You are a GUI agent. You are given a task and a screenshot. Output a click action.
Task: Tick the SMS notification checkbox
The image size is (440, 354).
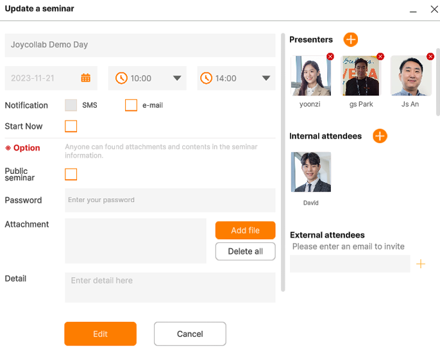click(71, 105)
